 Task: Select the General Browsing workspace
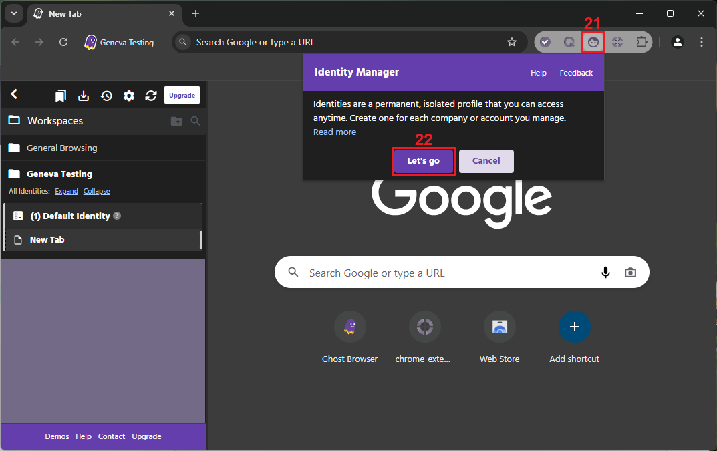coord(104,148)
